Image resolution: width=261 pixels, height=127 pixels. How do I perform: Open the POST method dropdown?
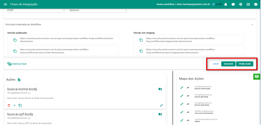click(36, 10)
